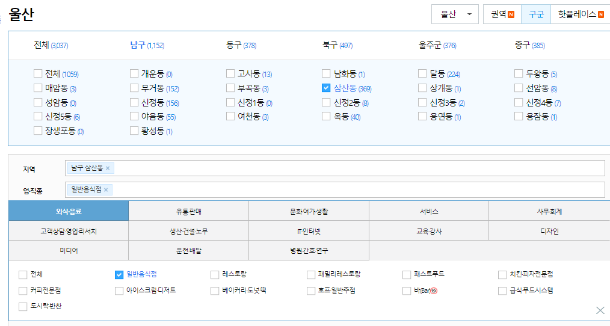
Task: Switch to the 권역 tab
Action: (x=502, y=14)
